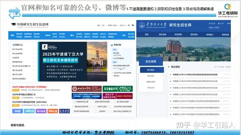Click 联系信息 in 华南理工 nav bar

[x=226, y=35]
